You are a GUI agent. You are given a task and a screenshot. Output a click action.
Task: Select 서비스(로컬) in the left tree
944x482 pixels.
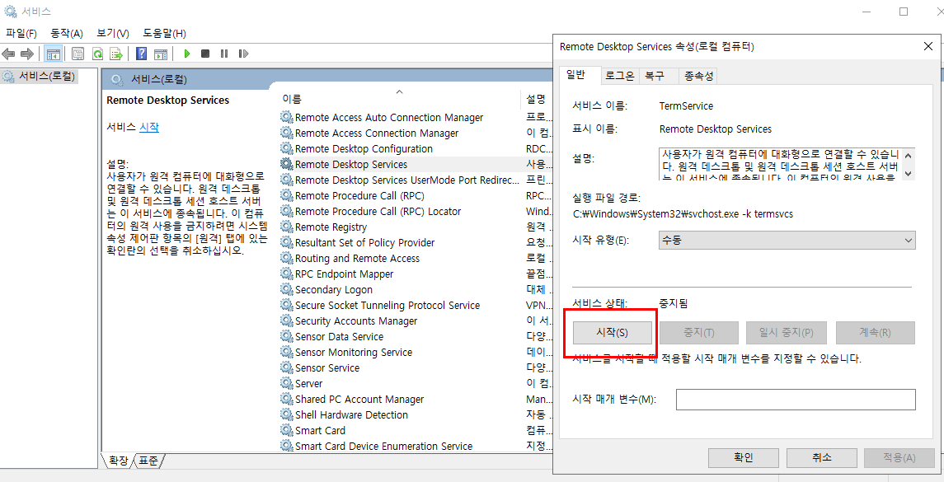point(46,77)
